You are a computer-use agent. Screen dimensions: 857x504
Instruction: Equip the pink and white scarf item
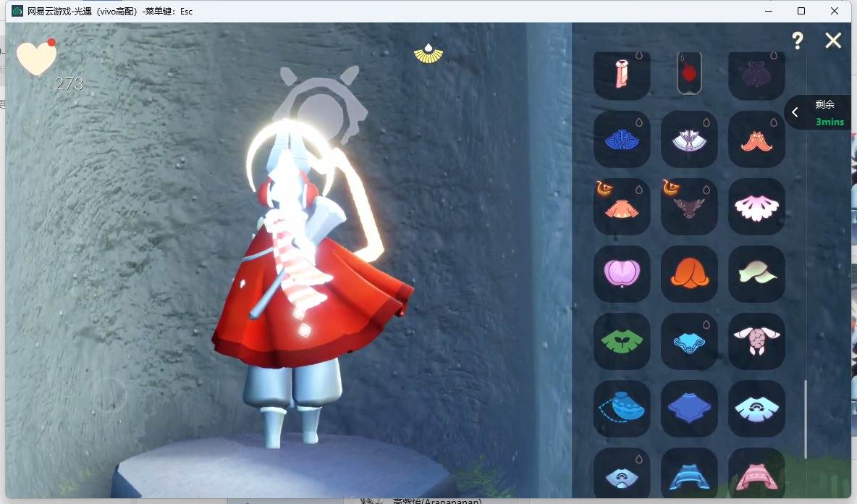pyautogui.click(x=622, y=74)
